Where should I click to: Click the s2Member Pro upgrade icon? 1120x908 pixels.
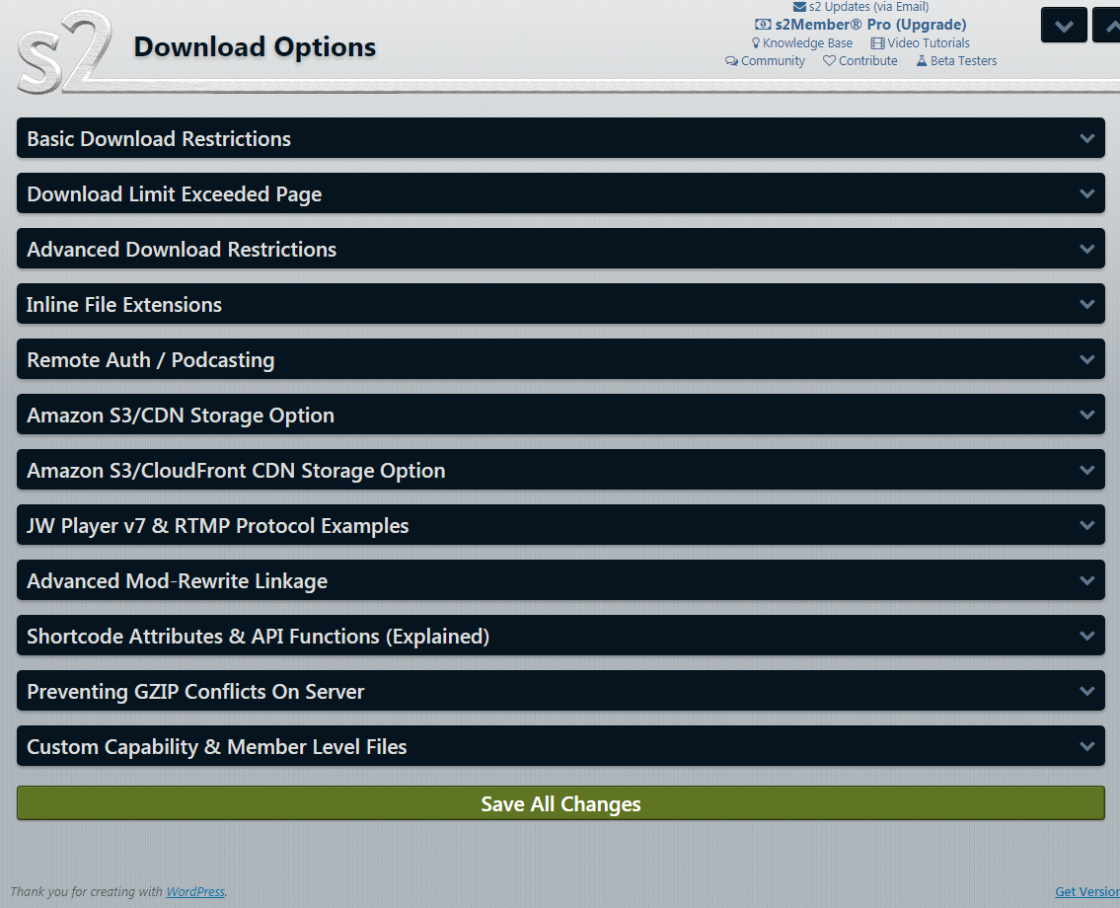point(762,25)
